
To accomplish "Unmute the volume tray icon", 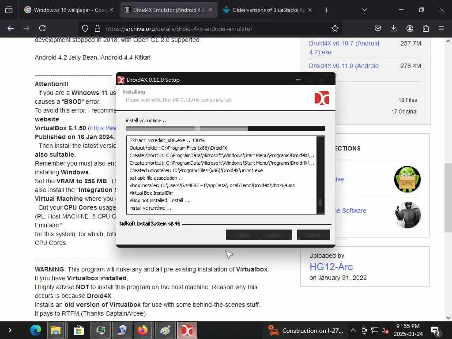I will pos(385,330).
